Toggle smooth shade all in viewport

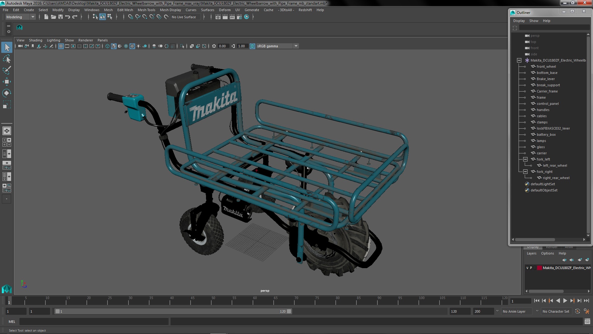click(114, 46)
